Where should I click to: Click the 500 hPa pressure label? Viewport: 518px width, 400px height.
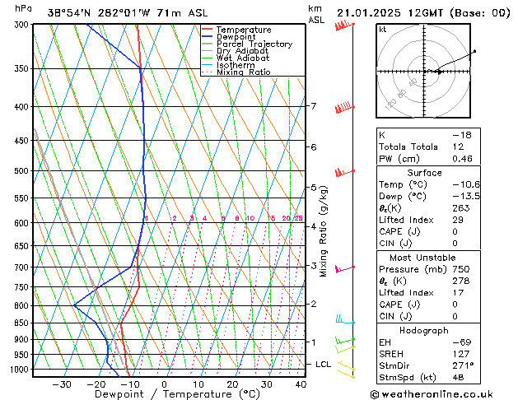[x=23, y=171]
